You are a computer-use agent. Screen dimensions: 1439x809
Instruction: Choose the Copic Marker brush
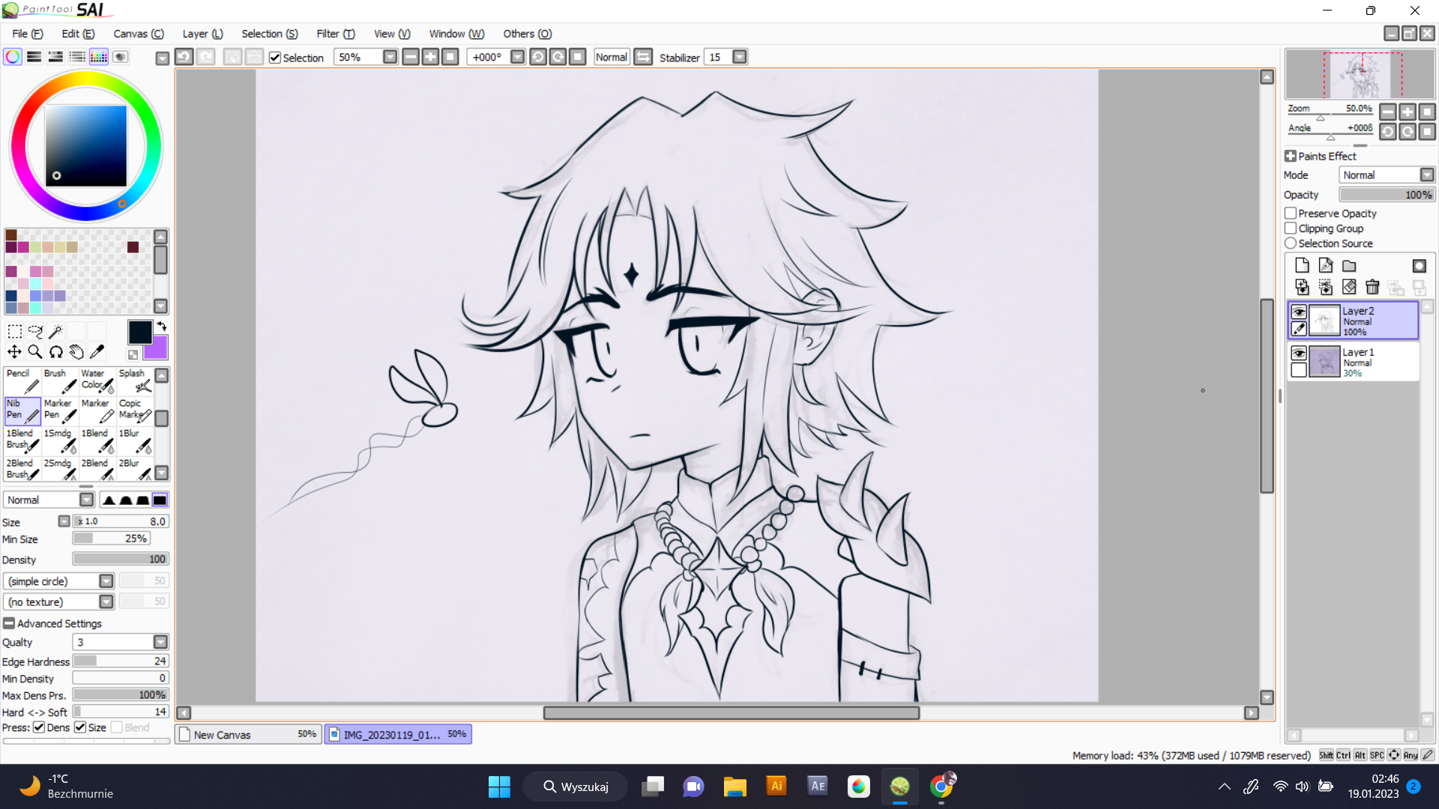(x=135, y=408)
